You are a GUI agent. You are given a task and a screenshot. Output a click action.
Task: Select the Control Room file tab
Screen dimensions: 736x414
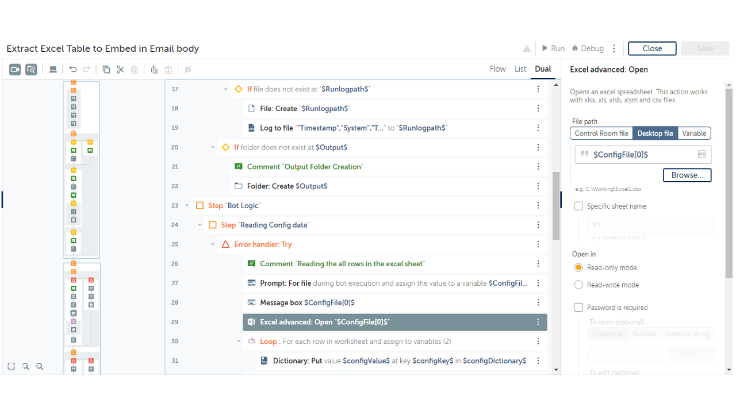click(601, 133)
